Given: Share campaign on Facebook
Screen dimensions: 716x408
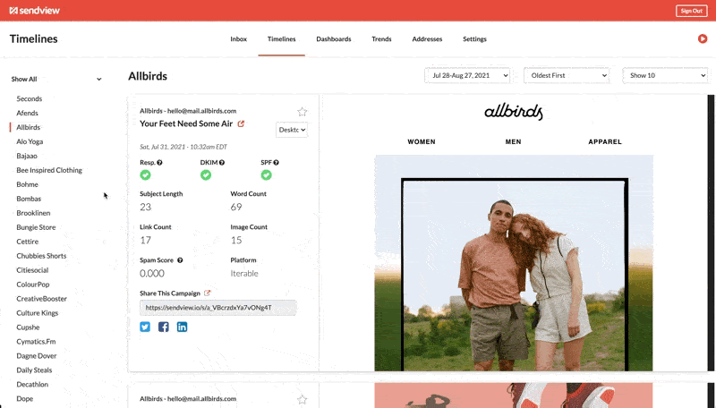Looking at the screenshot, I should tap(164, 327).
